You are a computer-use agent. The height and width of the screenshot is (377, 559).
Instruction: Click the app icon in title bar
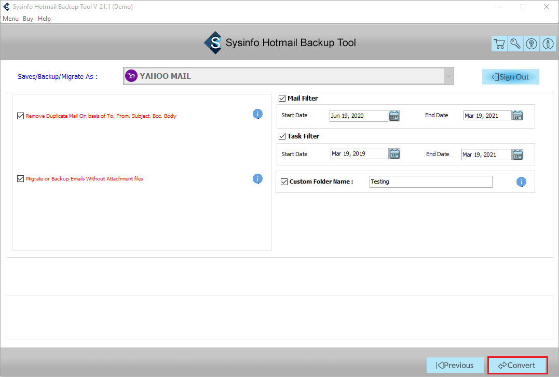tap(6, 7)
